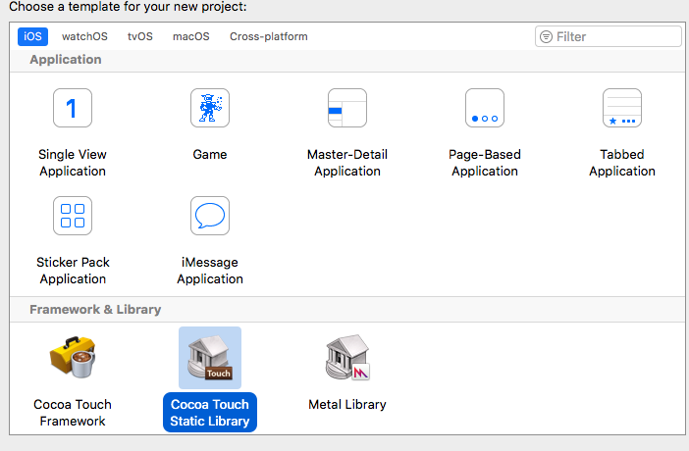Open the tvOS platform tab
Screen dimensions: 689x451
(x=140, y=36)
